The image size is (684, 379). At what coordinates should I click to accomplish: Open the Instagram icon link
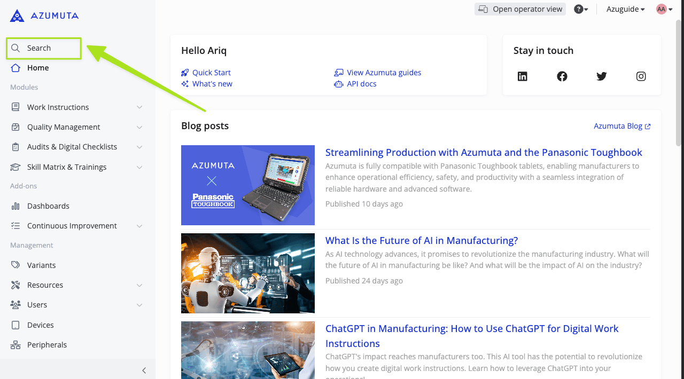coord(641,76)
